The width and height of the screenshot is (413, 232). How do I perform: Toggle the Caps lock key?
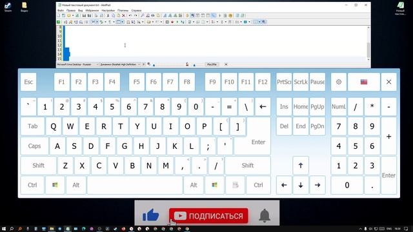pos(34,146)
